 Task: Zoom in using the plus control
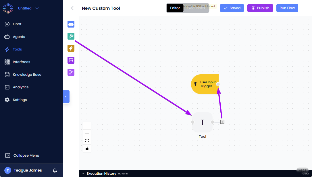pos(87,126)
